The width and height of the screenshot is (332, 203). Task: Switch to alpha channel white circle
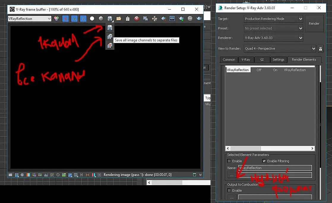pos(92,19)
